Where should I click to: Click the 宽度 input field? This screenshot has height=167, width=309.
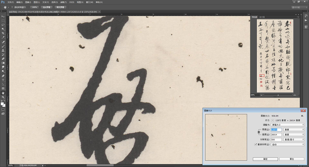(276, 130)
